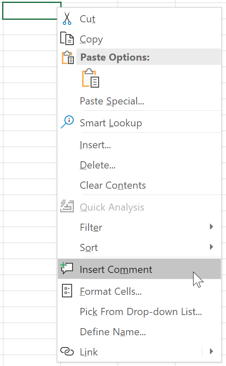The image size is (226, 366).
Task: Click the Format Cells icon
Action: (67, 291)
